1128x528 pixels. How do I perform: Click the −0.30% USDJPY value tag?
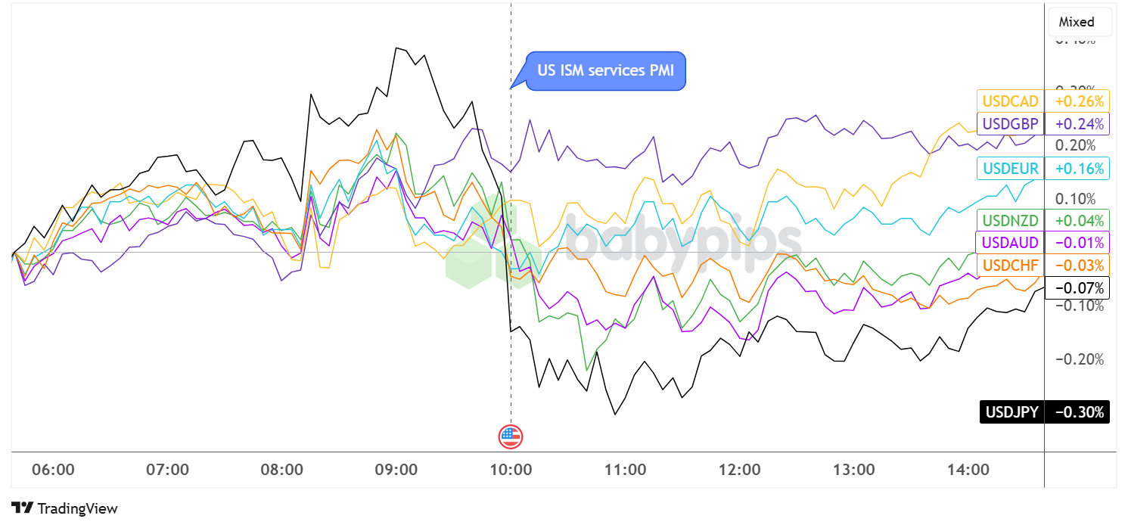[x=1077, y=412]
